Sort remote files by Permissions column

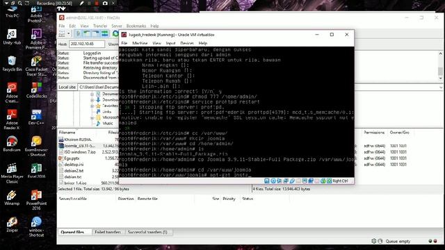[374, 133]
